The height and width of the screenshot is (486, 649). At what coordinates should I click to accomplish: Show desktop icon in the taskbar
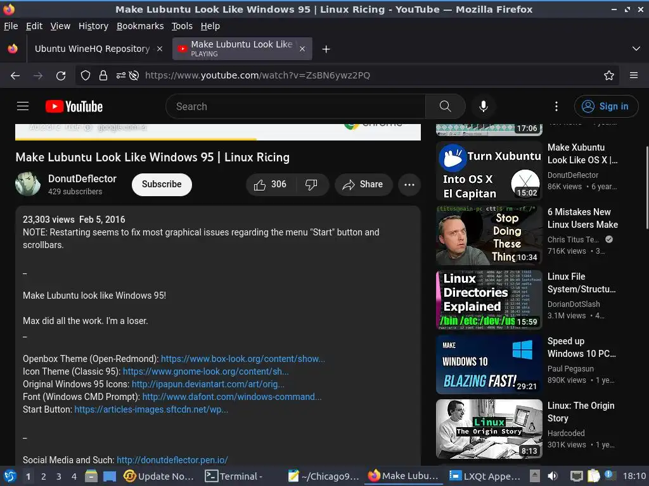coord(109,476)
